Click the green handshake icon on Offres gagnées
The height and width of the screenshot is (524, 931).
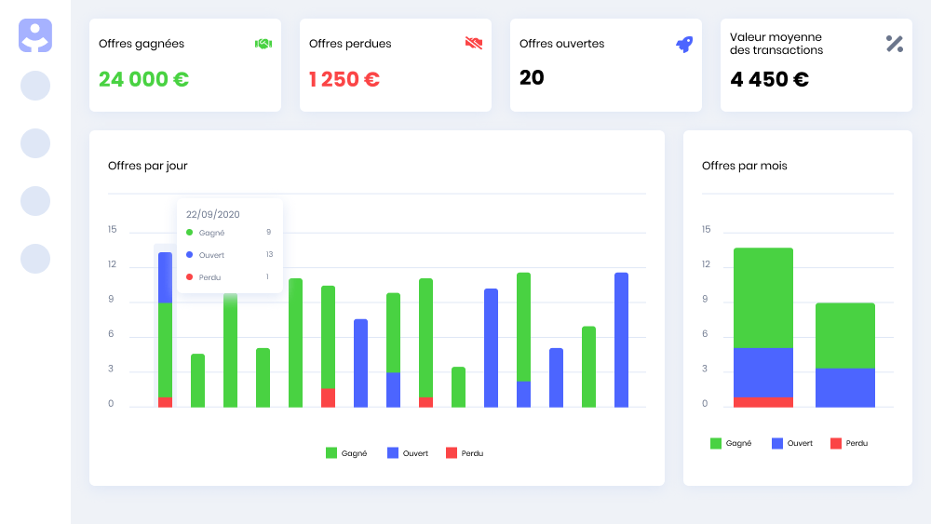[263, 44]
